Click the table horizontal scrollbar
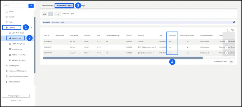The width and height of the screenshot is (242, 107). (123, 58)
